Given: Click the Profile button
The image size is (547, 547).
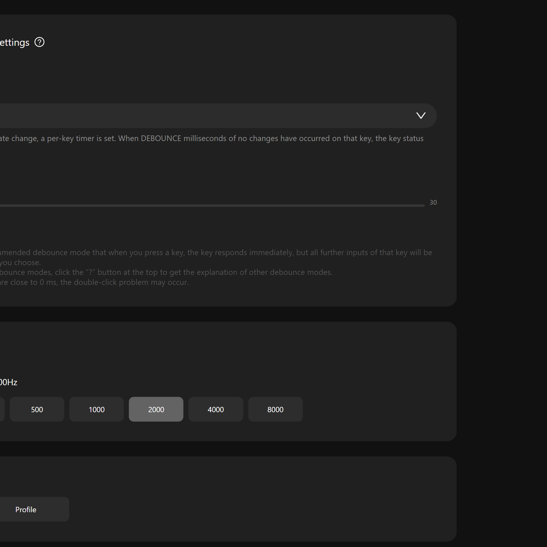Looking at the screenshot, I should (x=34, y=509).
